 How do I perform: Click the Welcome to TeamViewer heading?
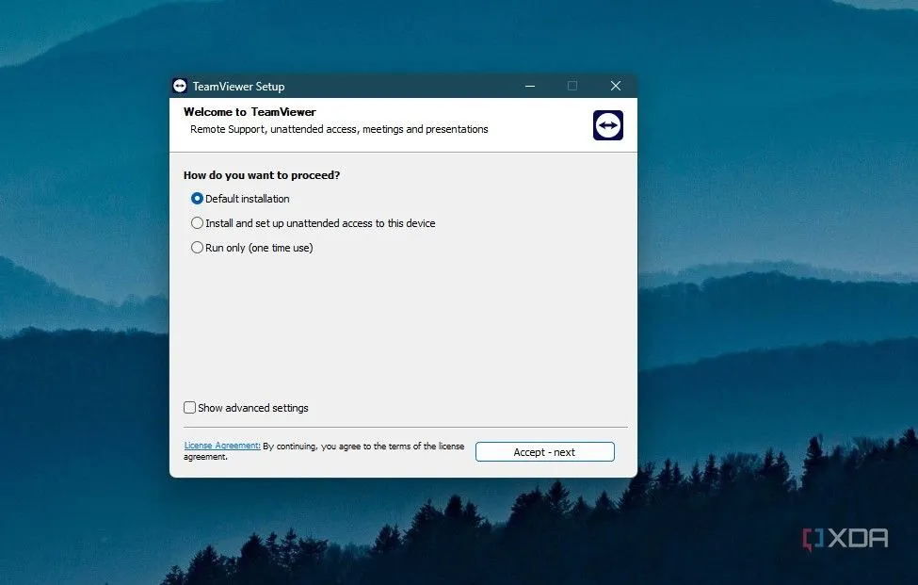(x=250, y=112)
